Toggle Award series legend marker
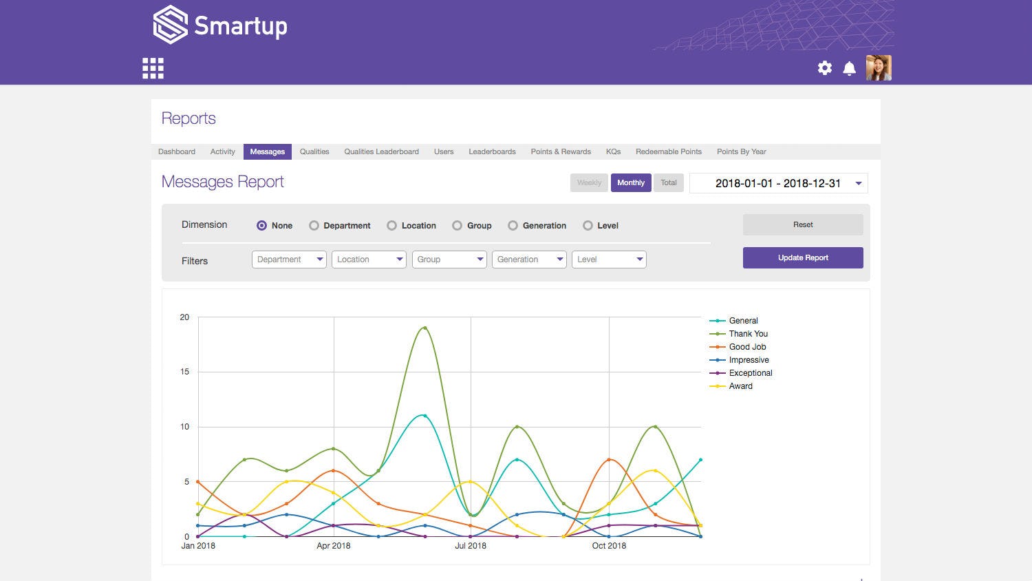 tap(718, 386)
